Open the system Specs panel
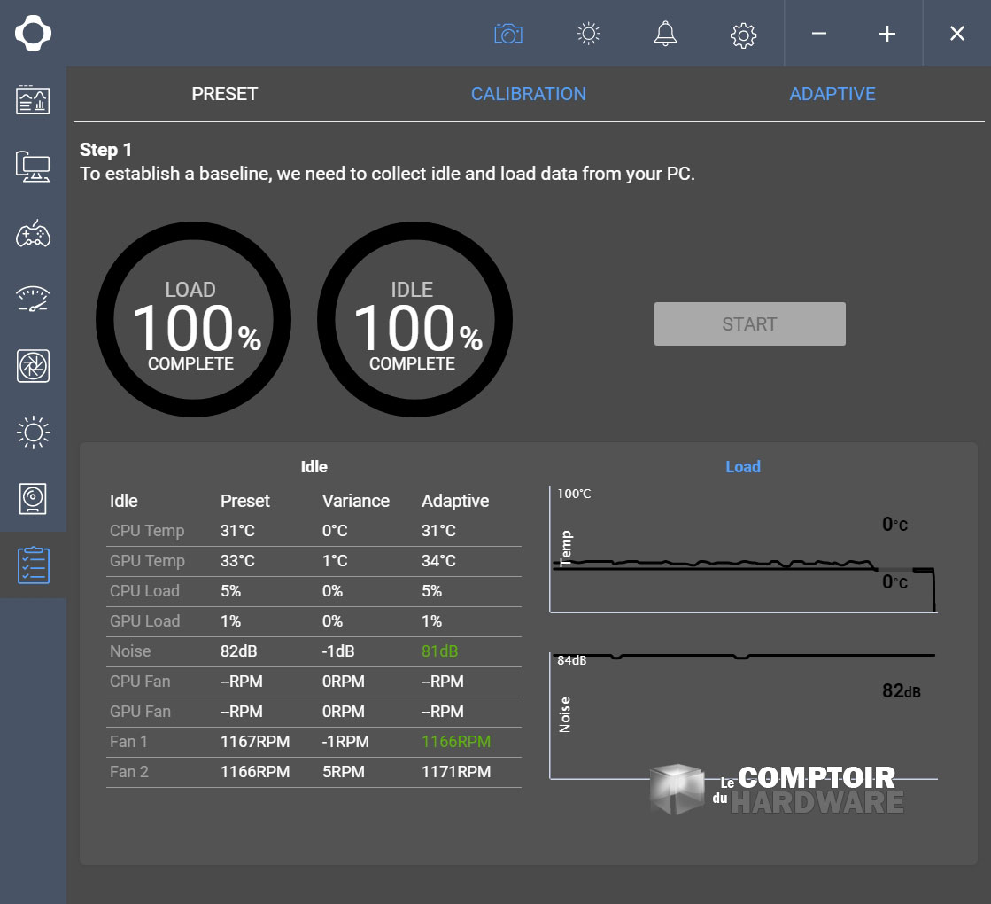This screenshot has width=991, height=904. [33, 167]
